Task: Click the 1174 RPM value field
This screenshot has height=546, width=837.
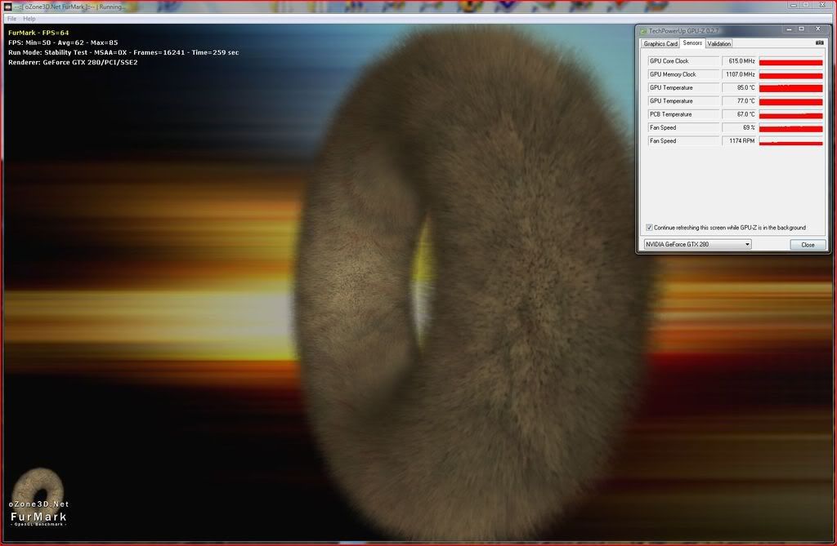Action: (739, 141)
